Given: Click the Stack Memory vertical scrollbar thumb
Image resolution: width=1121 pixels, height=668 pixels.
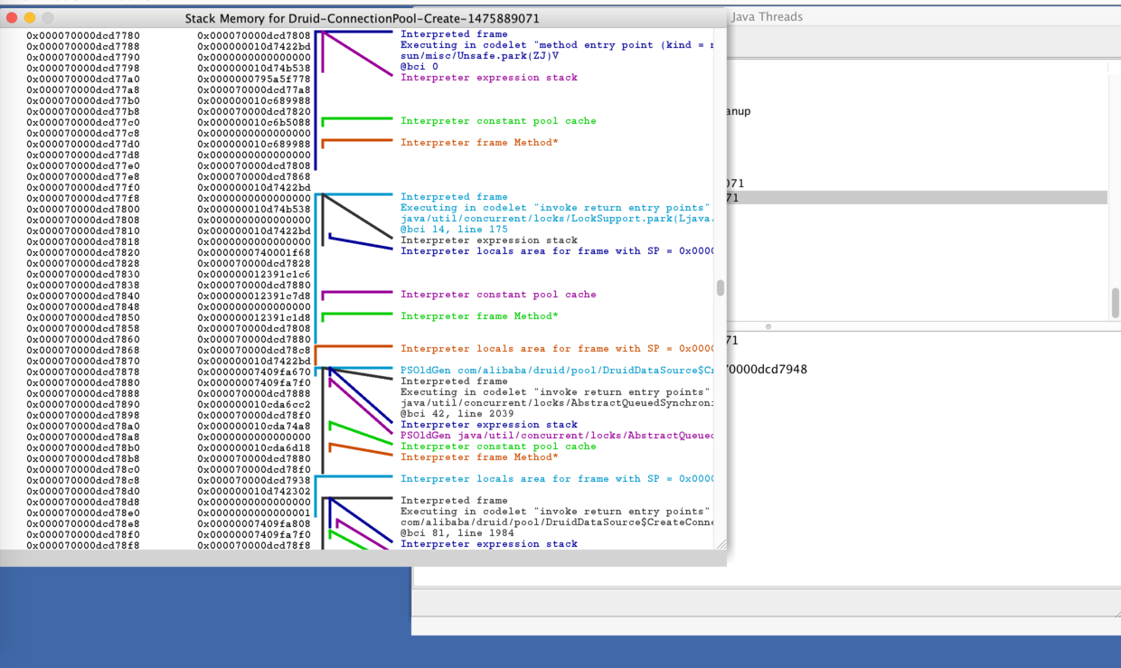Looking at the screenshot, I should click(721, 287).
